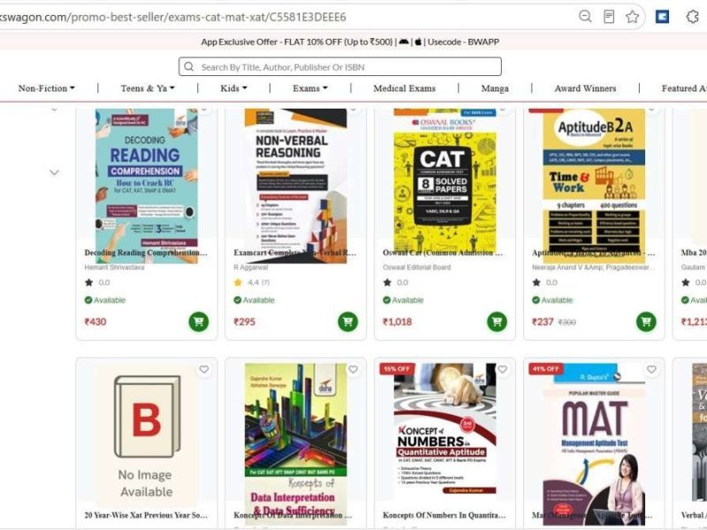Click the ₹295 price
This screenshot has height=530, width=707.
pyautogui.click(x=245, y=322)
